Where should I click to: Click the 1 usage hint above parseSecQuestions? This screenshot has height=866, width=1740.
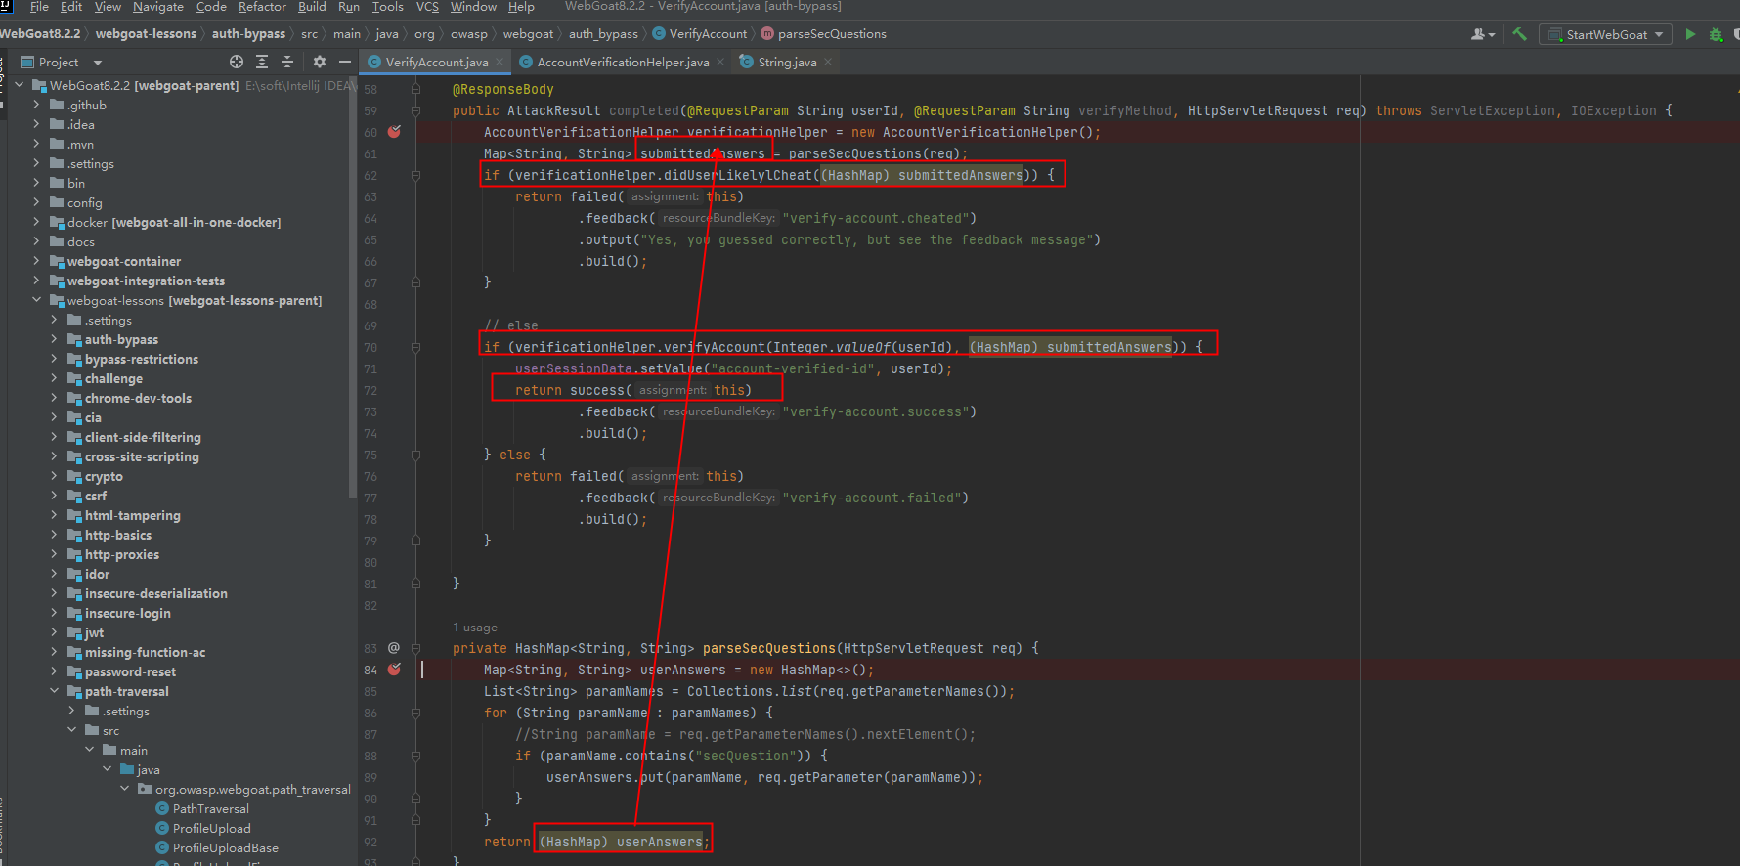click(x=475, y=628)
